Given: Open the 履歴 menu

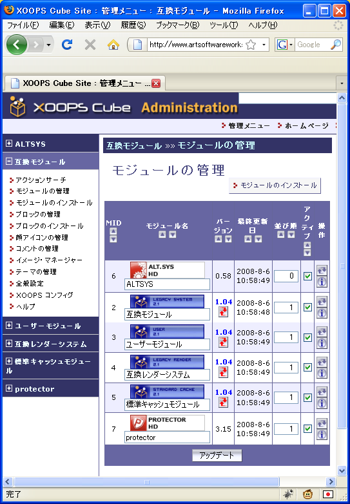Looking at the screenshot, I should point(133,25).
